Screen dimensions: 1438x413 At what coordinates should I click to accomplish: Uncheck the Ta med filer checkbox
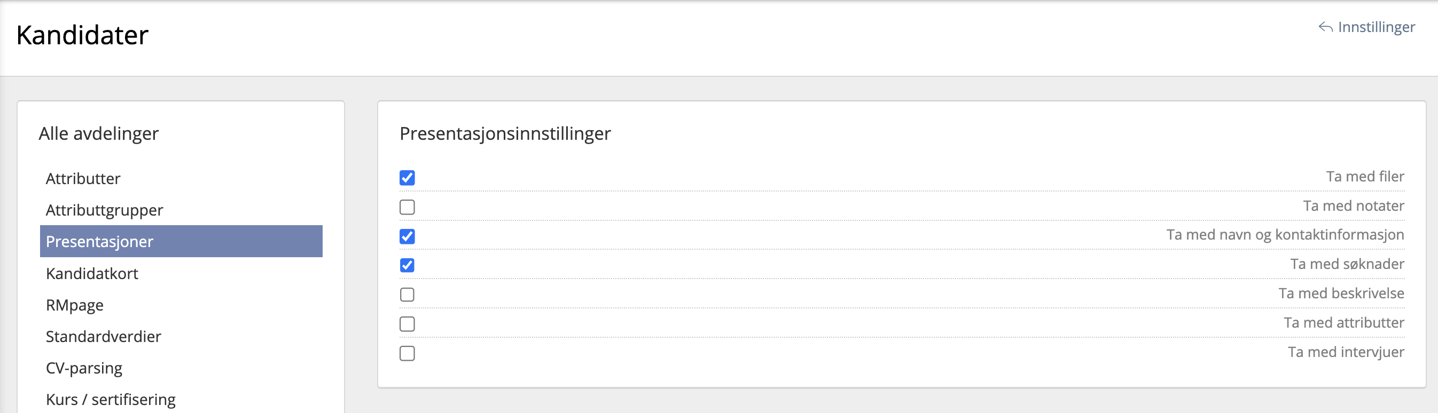pos(407,178)
